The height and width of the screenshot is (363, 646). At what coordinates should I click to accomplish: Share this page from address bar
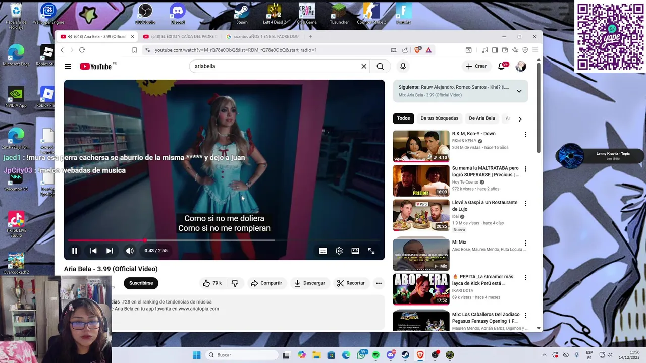coord(405,50)
